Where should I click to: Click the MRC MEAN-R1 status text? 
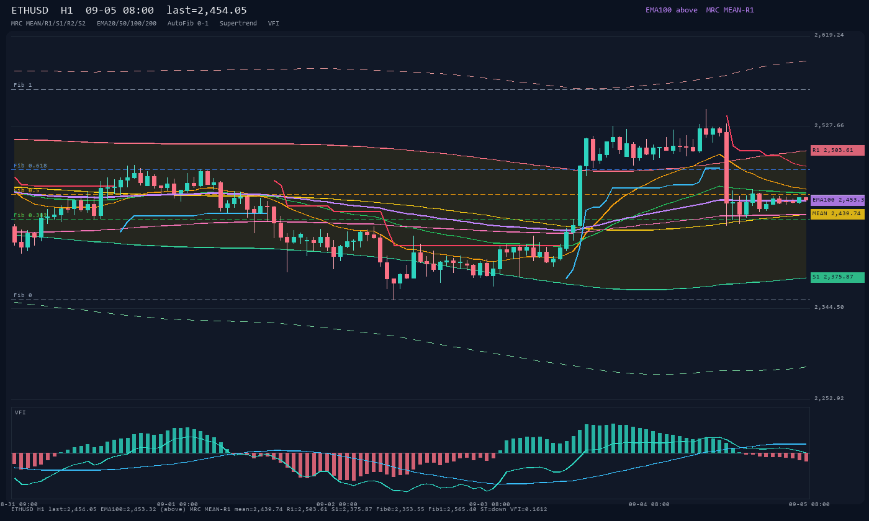730,10
